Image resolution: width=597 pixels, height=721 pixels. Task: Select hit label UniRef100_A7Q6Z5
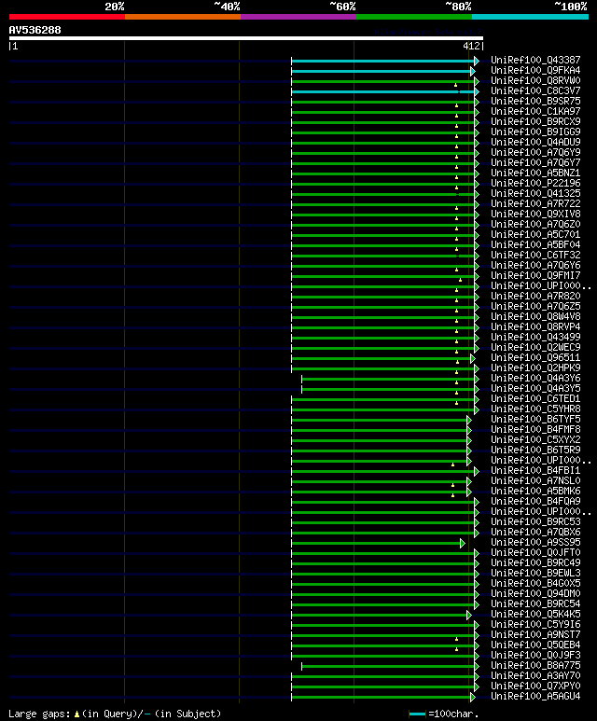click(535, 306)
